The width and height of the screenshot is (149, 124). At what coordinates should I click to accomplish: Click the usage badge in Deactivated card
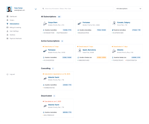coord(67,112)
